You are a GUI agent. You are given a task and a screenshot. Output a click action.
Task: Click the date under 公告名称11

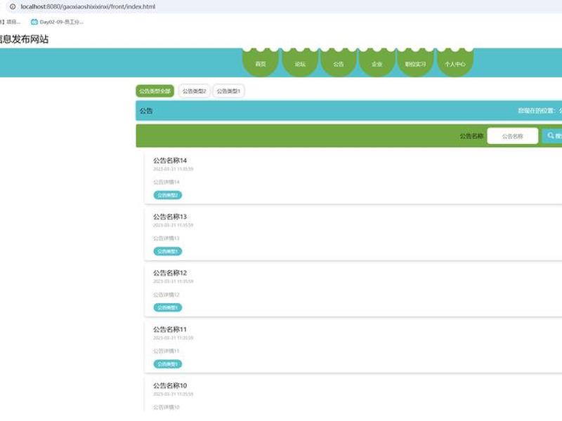pos(173,338)
